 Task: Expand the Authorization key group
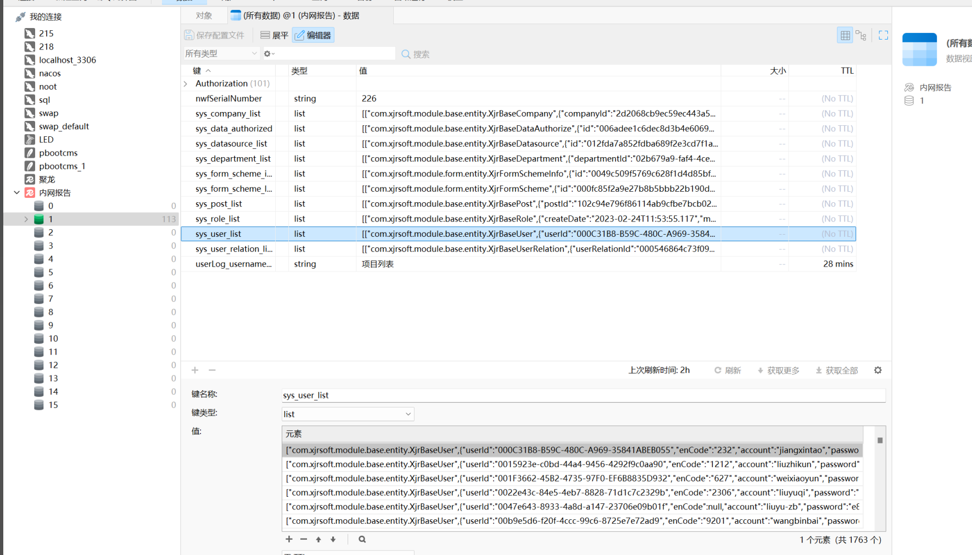(186, 84)
